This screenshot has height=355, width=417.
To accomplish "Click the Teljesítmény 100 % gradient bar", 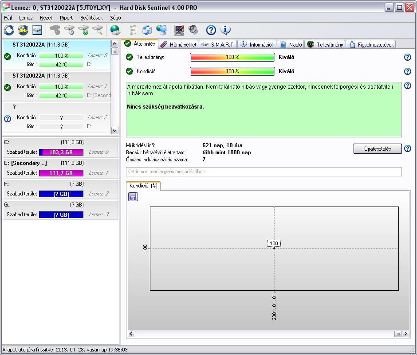I will (x=232, y=57).
